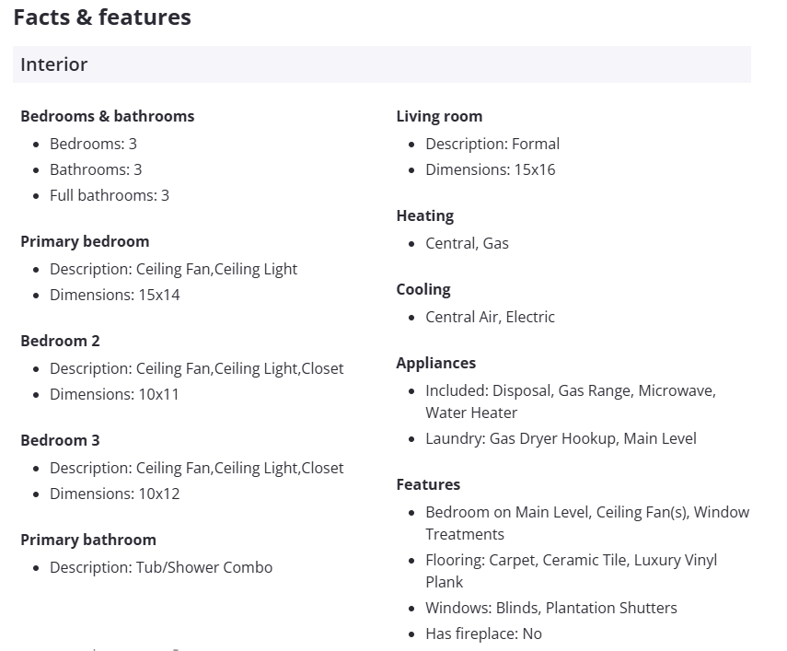Collapse the Interior section header
Viewport: 787px width, 651px height.
coord(381,64)
